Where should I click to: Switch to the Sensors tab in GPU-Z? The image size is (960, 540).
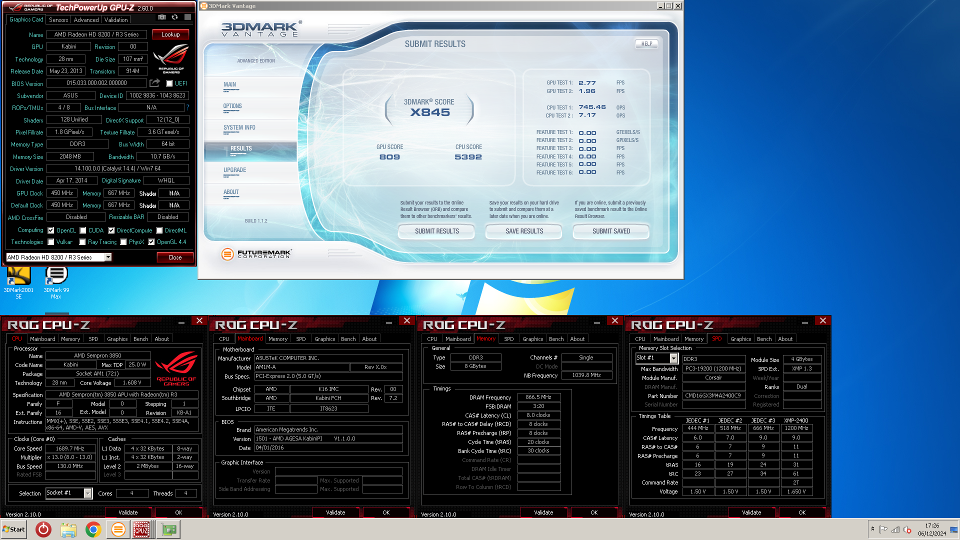point(58,20)
